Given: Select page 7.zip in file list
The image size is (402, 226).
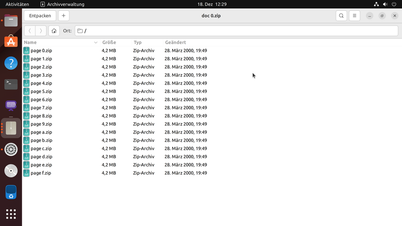Looking at the screenshot, I should point(41,108).
